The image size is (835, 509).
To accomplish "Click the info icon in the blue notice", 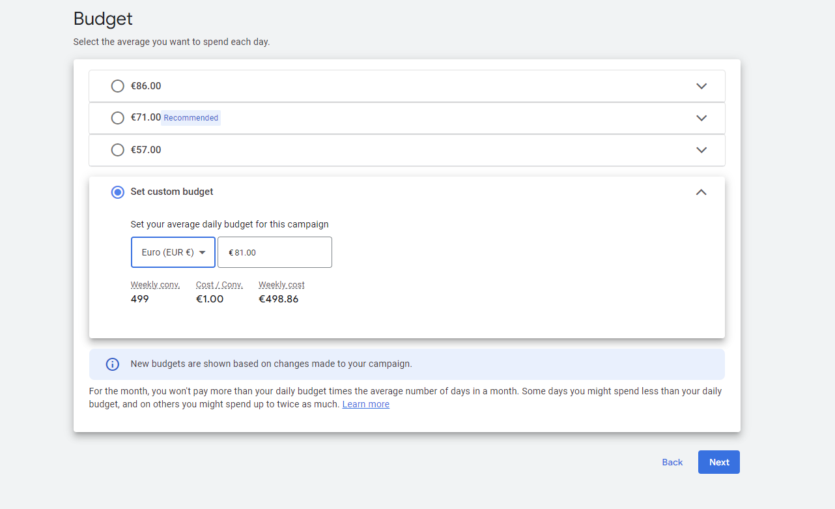I will click(x=113, y=364).
